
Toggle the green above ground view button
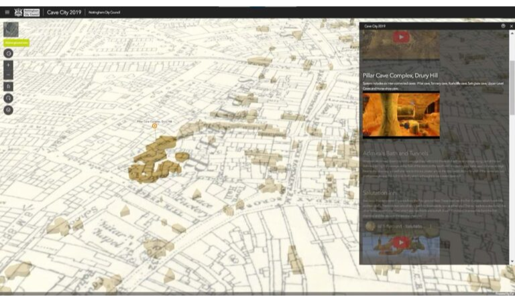pyautogui.click(x=16, y=43)
